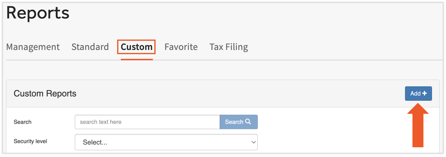Image resolution: width=446 pixels, height=157 pixels.
Task: Open the Security level Select dropdown
Action: pos(166,142)
